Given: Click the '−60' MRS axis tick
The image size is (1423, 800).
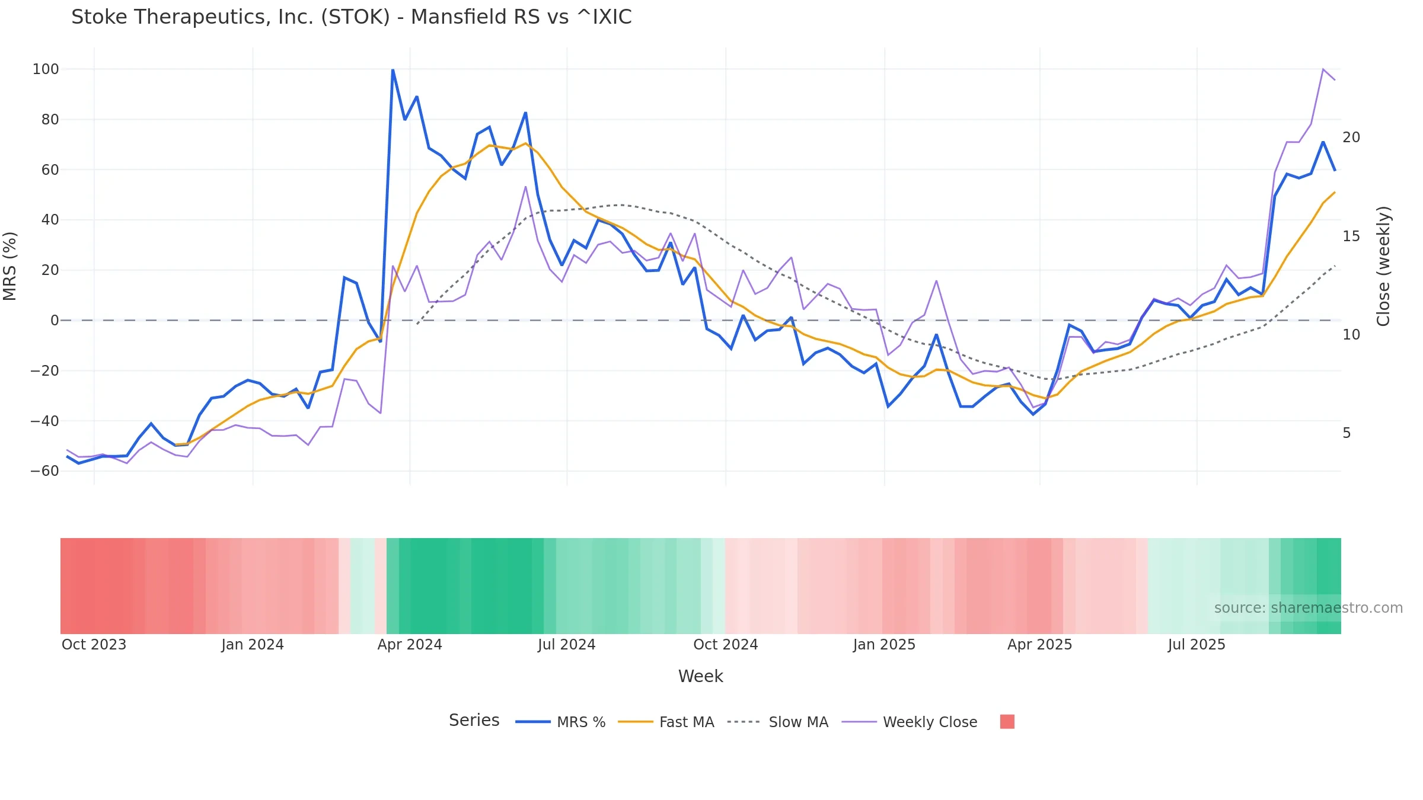Looking at the screenshot, I should pos(45,471).
